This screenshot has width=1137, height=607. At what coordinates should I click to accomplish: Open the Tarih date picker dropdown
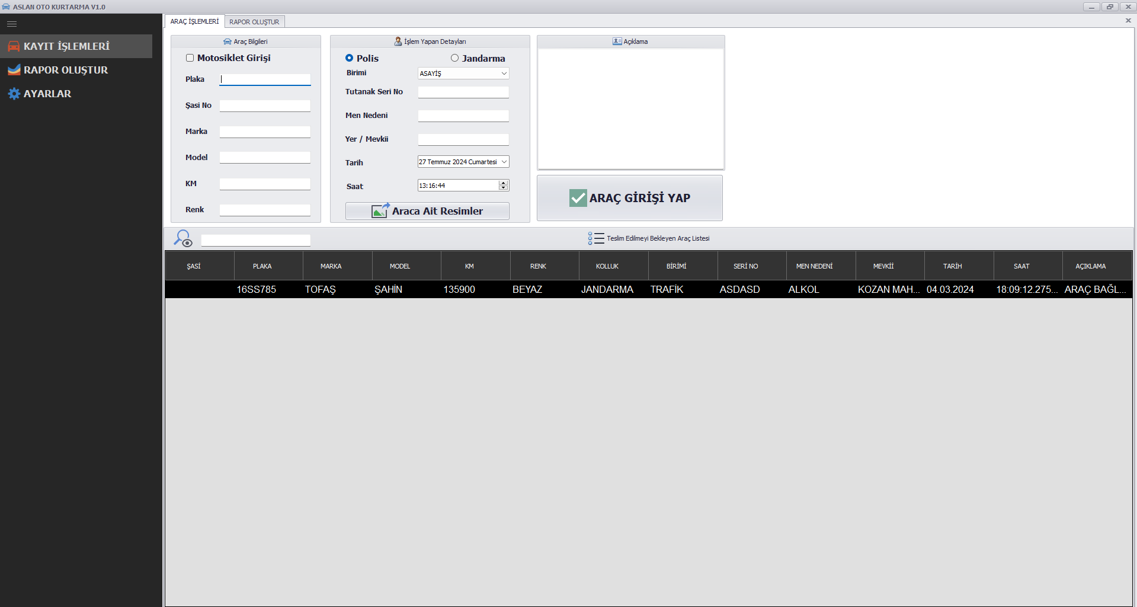504,162
